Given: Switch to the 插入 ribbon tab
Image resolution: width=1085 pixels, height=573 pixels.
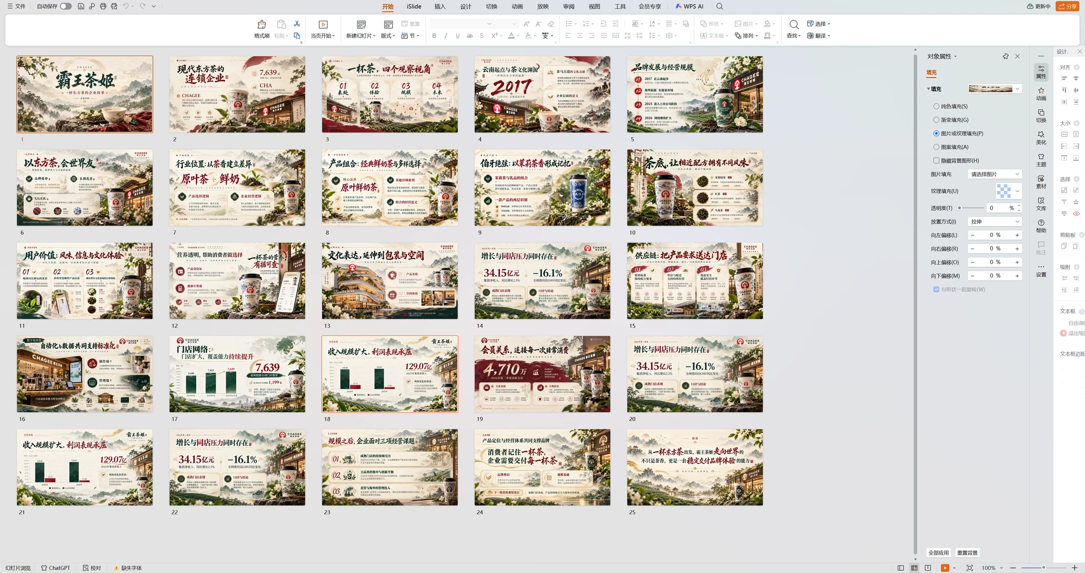Looking at the screenshot, I should click(440, 6).
